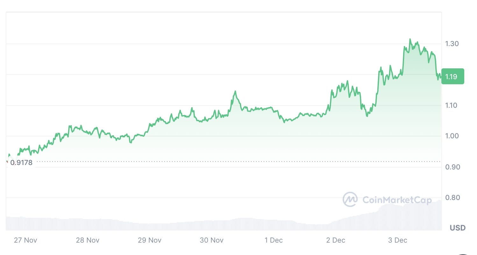477x255 pixels.
Task: Click the 0.90 price axis label
Action: click(x=452, y=167)
